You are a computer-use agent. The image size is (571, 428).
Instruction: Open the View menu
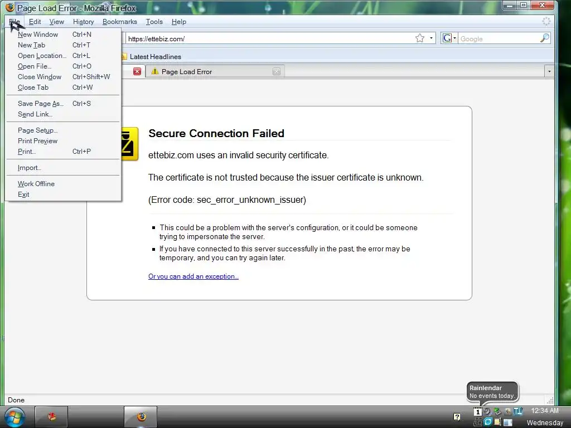pos(56,22)
